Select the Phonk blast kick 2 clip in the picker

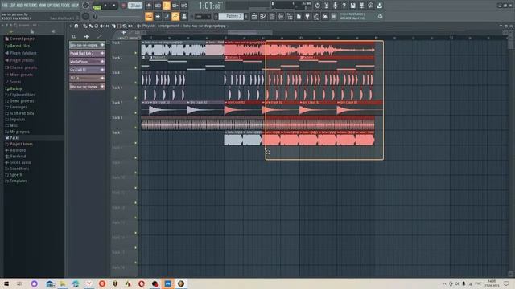click(x=87, y=53)
